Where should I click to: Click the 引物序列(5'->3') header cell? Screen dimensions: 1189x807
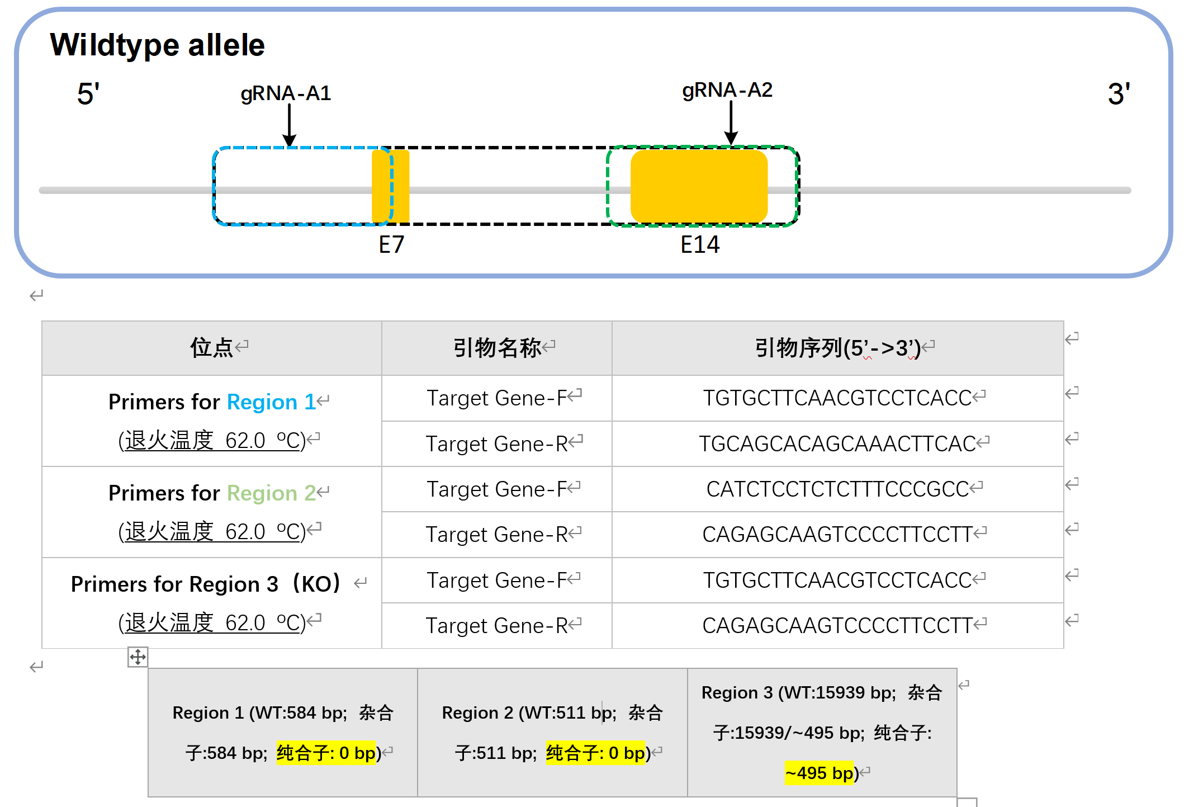tap(837, 348)
